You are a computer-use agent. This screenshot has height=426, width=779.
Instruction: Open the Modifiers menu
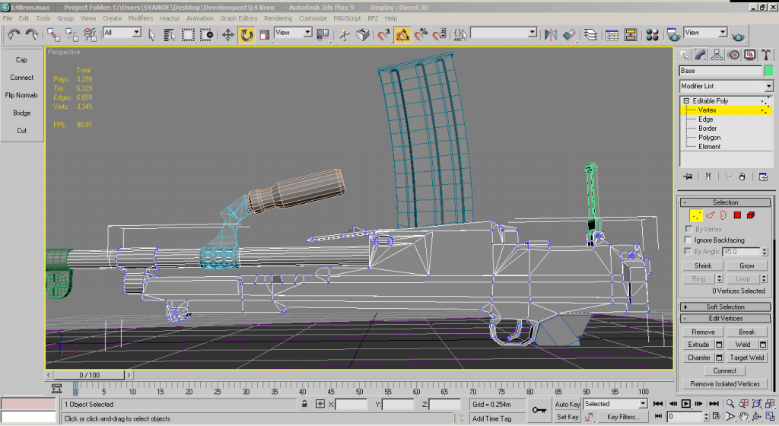[140, 17]
